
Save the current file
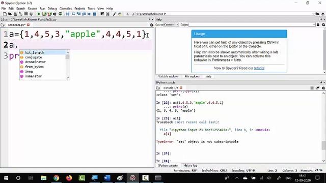(x=15, y=14)
